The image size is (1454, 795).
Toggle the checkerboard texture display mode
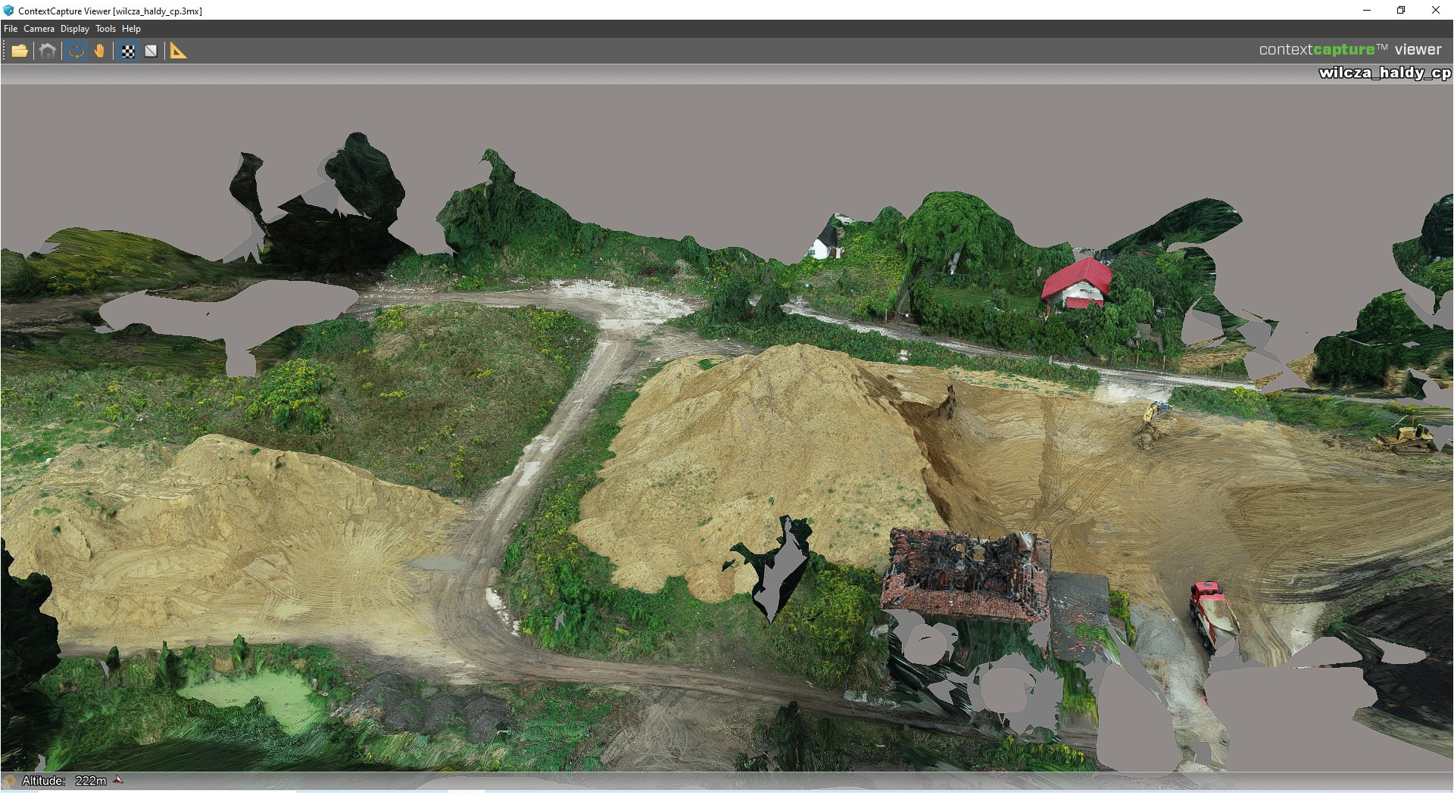128,51
